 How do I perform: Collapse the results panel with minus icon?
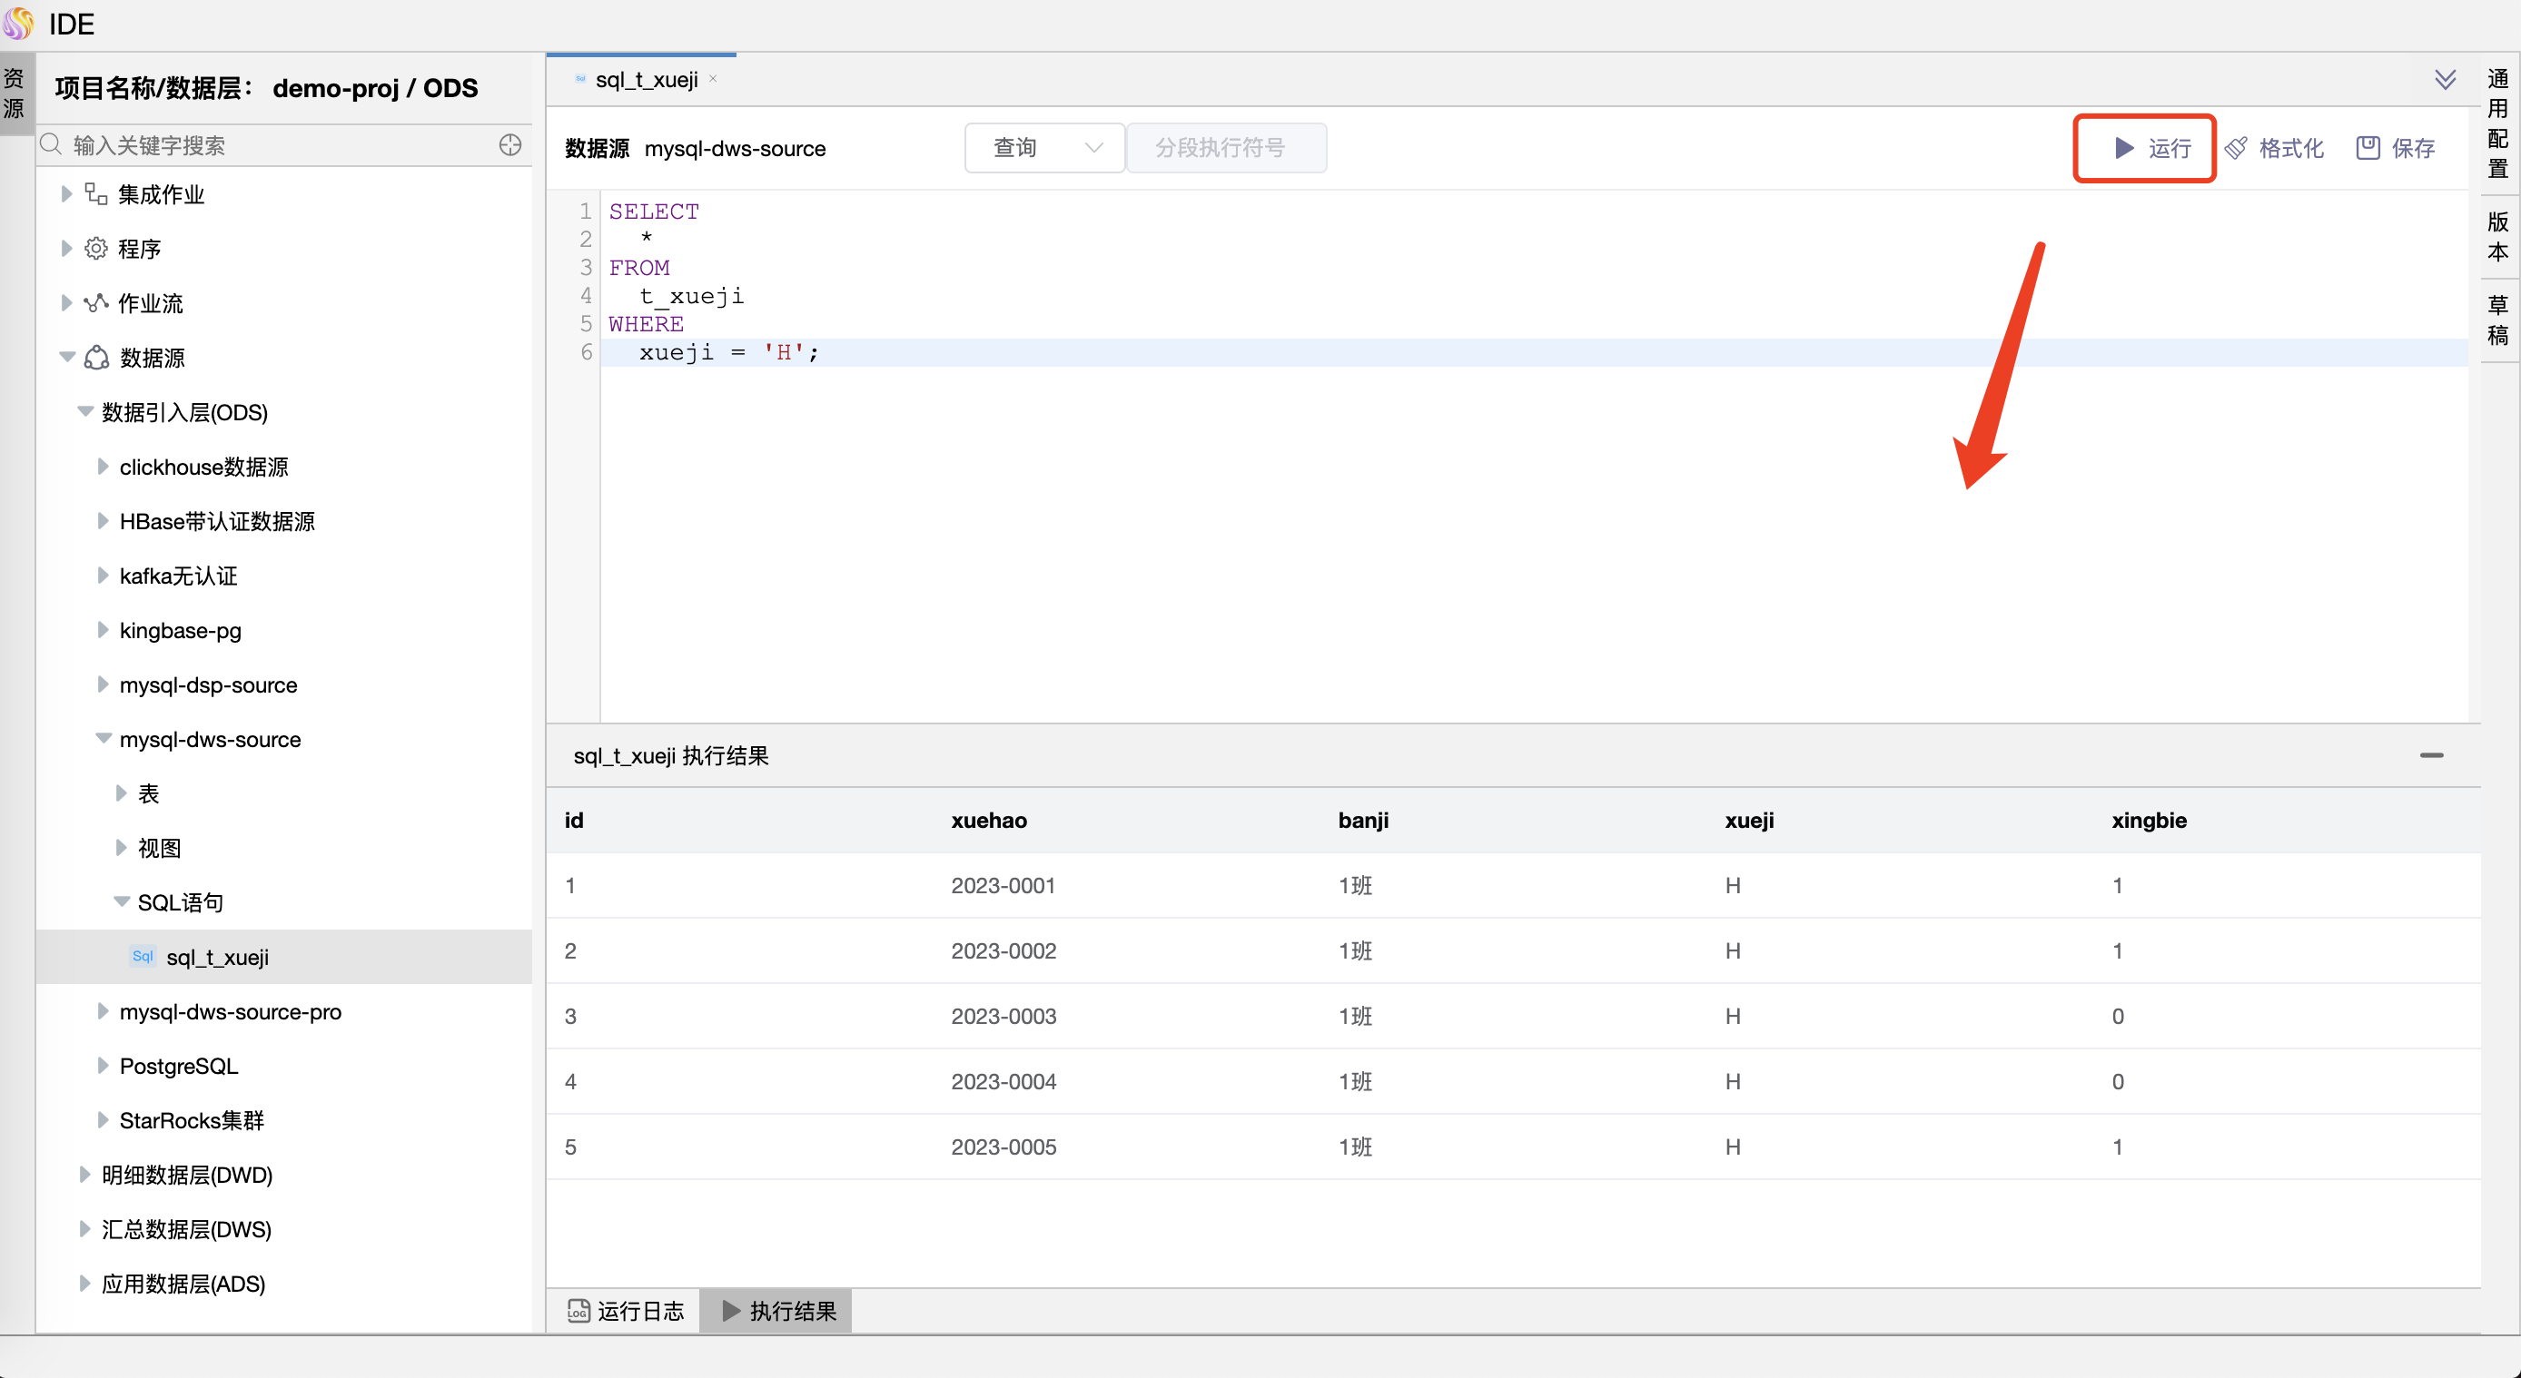click(2433, 755)
